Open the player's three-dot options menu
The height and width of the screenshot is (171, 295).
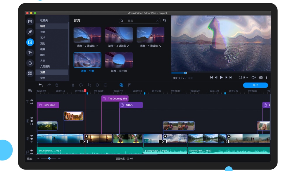[x=267, y=77]
